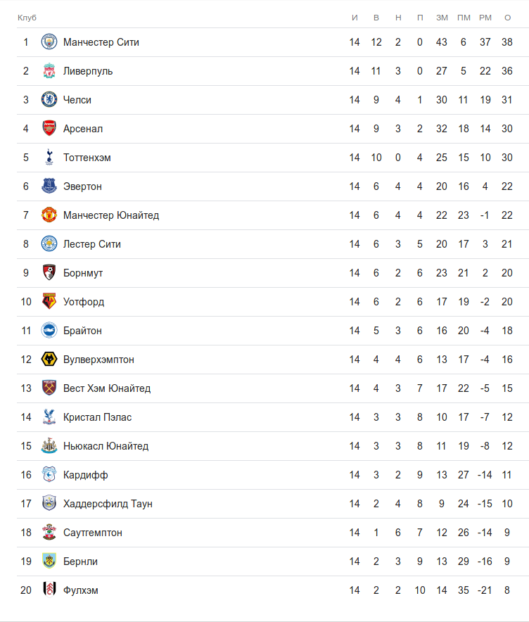This screenshot has height=622, width=529.
Task: Click the РМ goal difference header
Action: [485, 18]
